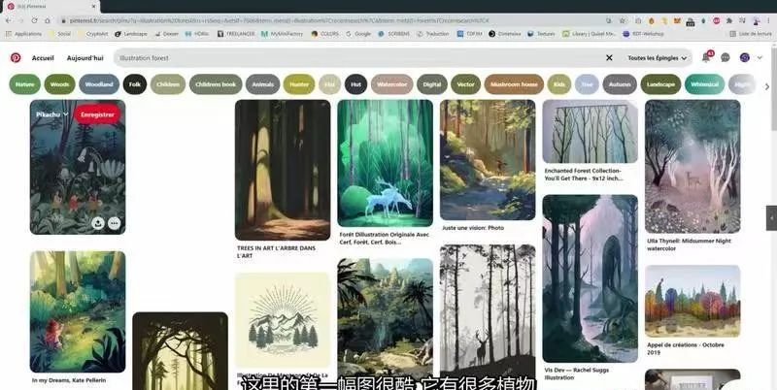Open Appel de créations - Octobre 2019 title
Screen dimensions: 777x390
coord(686,348)
